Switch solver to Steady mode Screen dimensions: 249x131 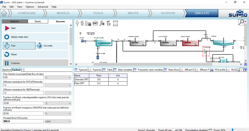[x=38, y=21]
